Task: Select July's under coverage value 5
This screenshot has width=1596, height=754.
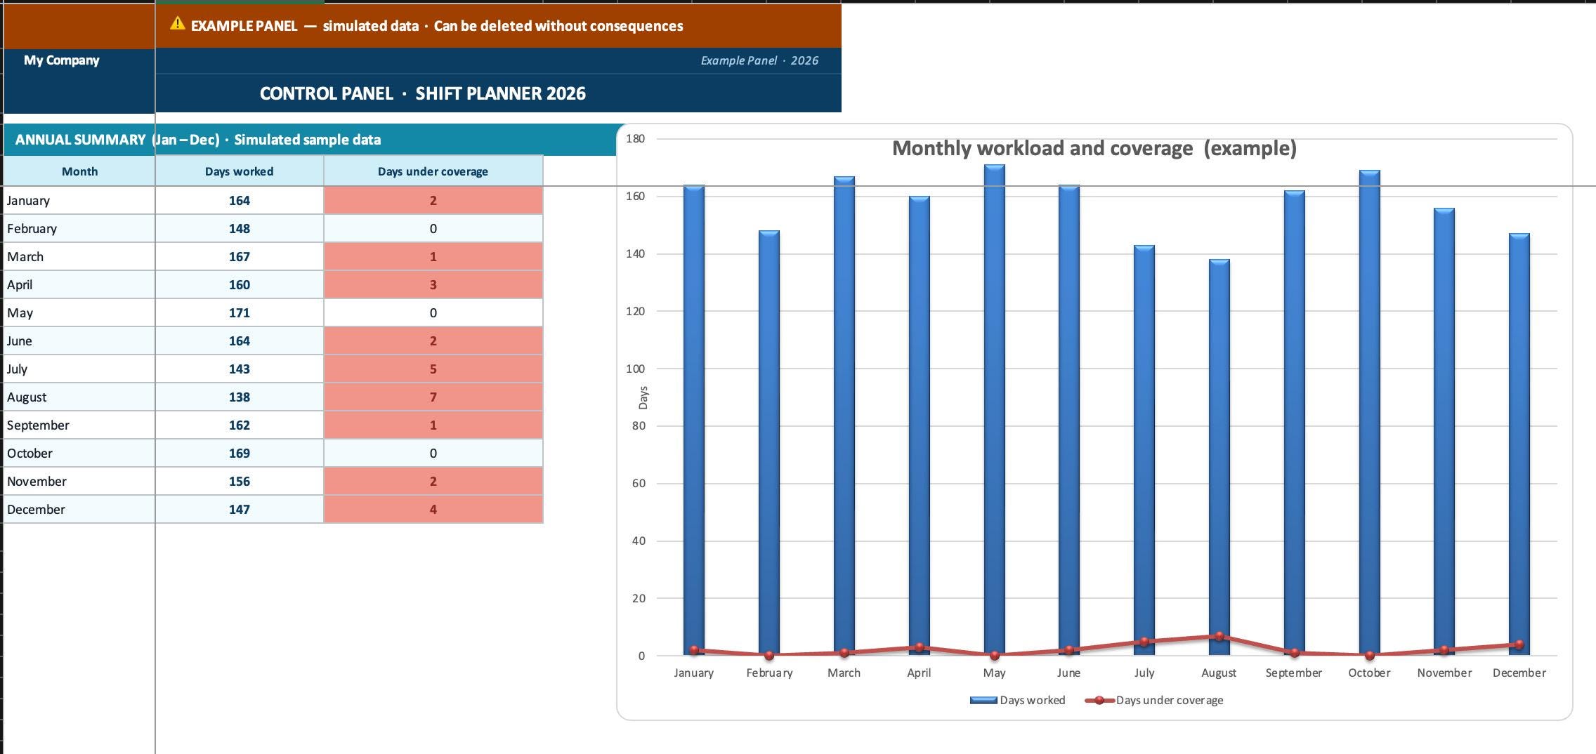Action: pos(433,369)
